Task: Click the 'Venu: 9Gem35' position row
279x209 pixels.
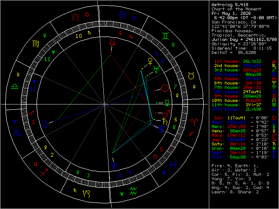Action: coord(244,131)
